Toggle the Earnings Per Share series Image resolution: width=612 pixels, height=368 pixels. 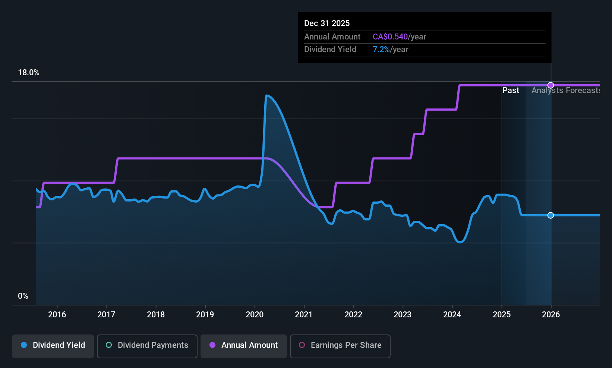point(340,346)
